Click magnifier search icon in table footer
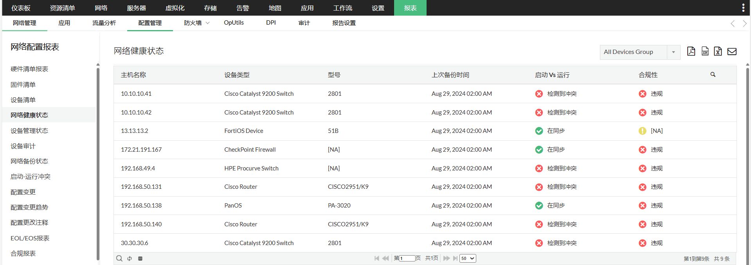This screenshot has width=751, height=265. 119,258
